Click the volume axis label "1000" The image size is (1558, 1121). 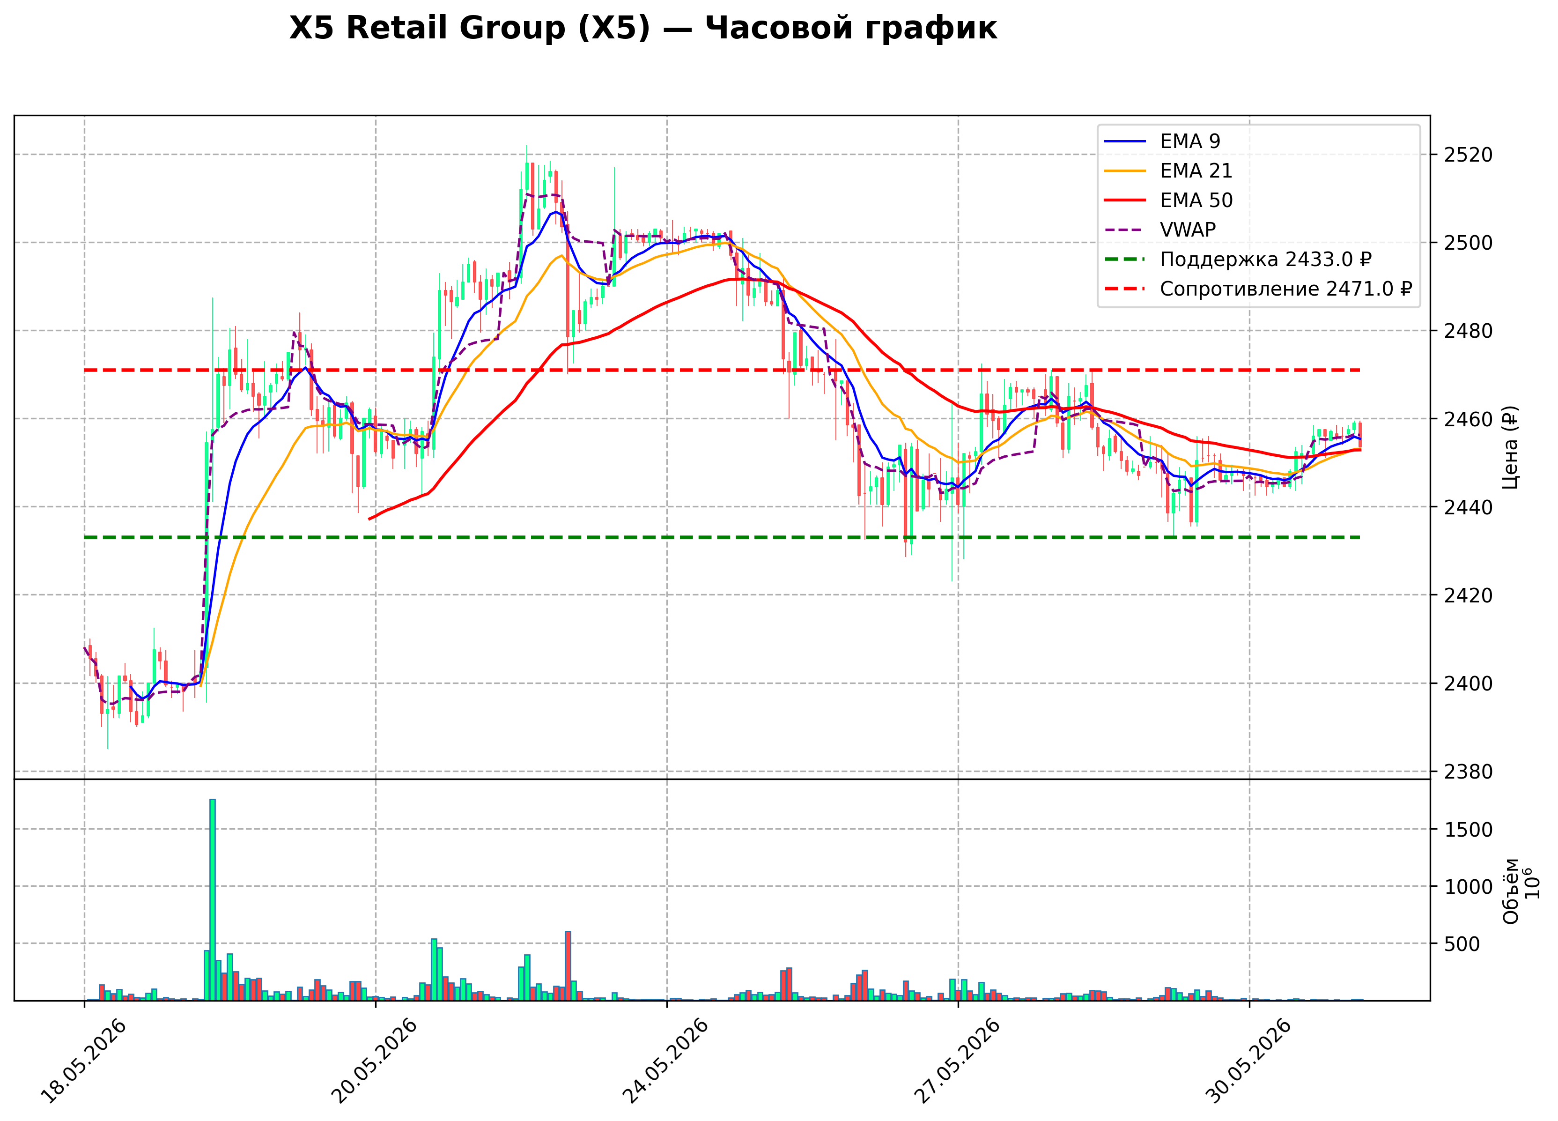(1468, 887)
